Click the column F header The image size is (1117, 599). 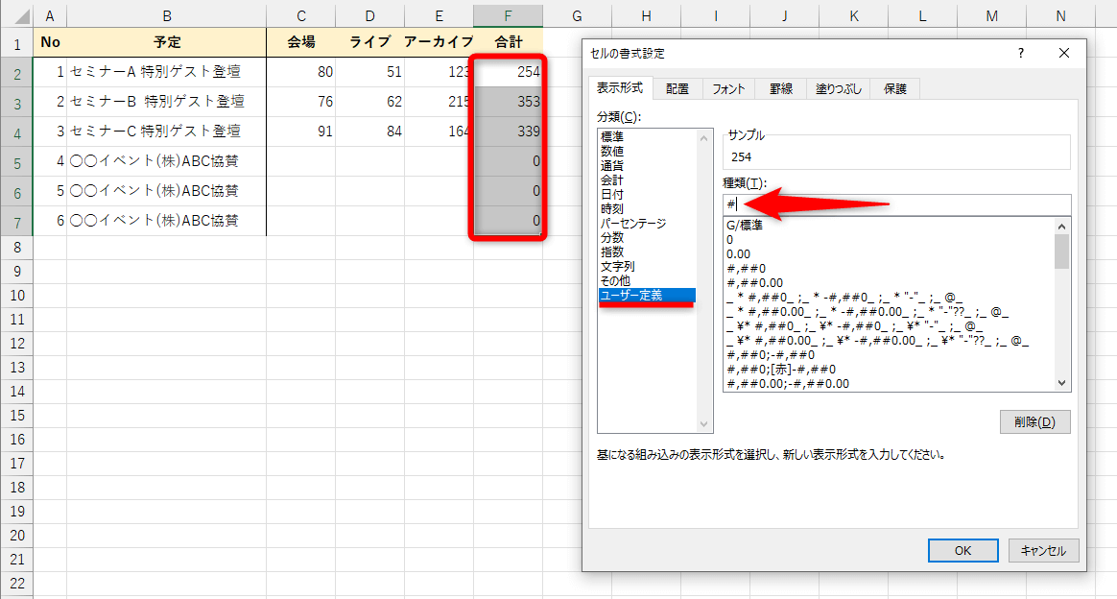508,15
